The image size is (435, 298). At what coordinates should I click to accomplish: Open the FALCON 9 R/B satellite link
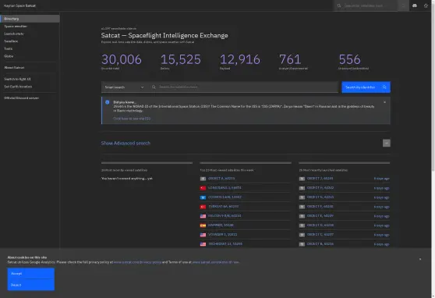tap(225, 216)
